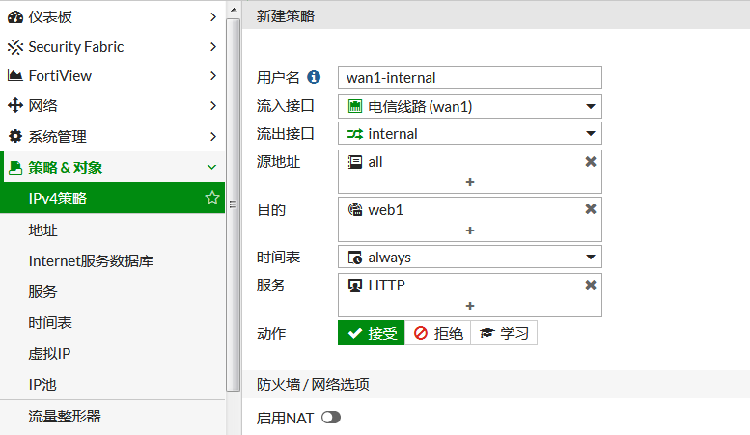Expand the FortiView chevron
Screen dimensions: 750x435
(213, 75)
